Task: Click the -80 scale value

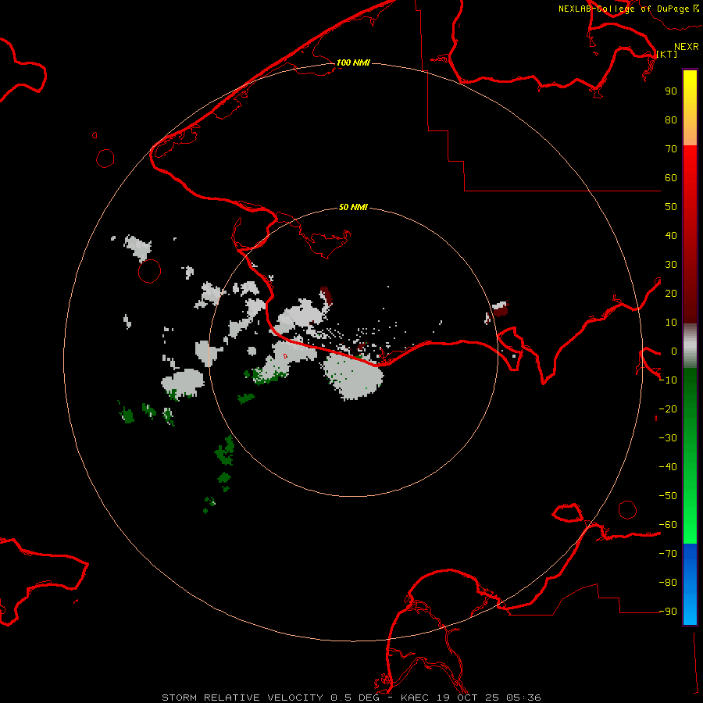Action: pos(668,583)
